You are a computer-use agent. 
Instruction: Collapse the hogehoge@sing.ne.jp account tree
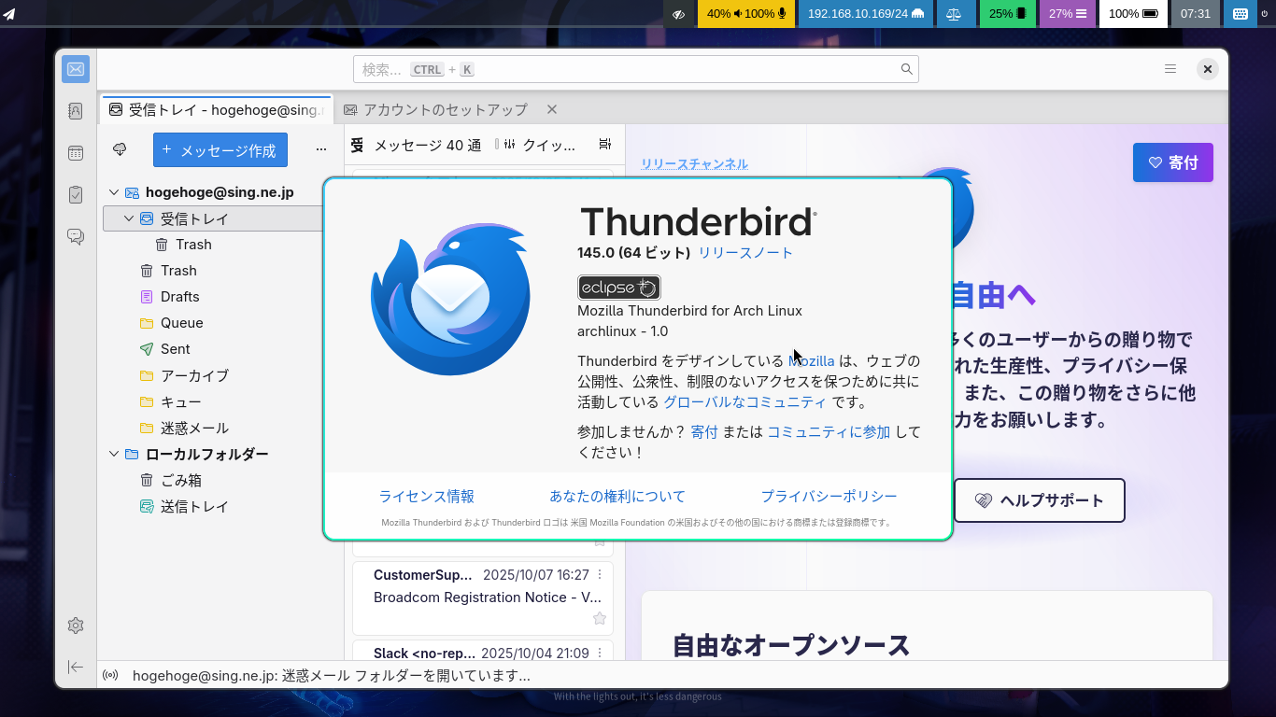[114, 192]
